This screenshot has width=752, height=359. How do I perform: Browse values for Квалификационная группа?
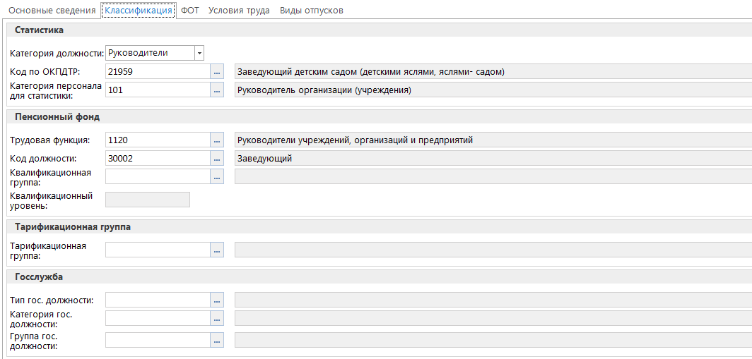click(217, 177)
